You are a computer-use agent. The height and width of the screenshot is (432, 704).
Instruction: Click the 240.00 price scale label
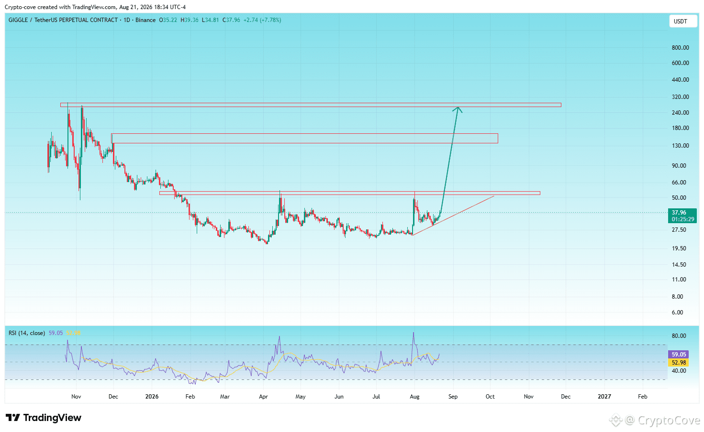click(x=680, y=113)
